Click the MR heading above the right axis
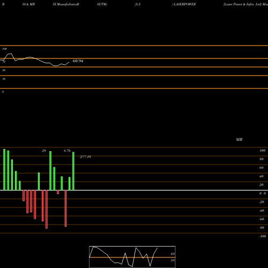This screenshot has width=268, height=268. pos(239,139)
